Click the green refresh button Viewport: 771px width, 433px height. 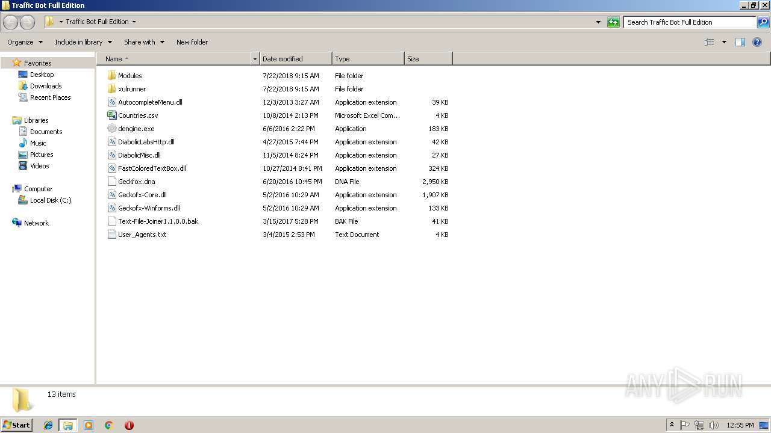613,22
